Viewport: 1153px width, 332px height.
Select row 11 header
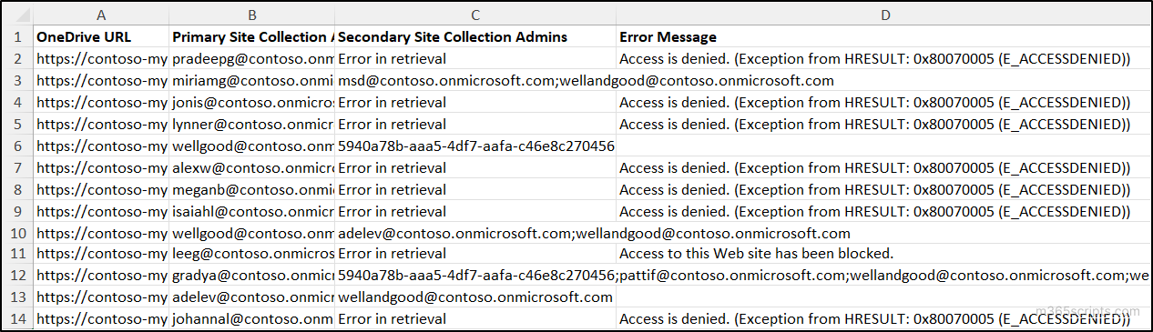pyautogui.click(x=18, y=254)
